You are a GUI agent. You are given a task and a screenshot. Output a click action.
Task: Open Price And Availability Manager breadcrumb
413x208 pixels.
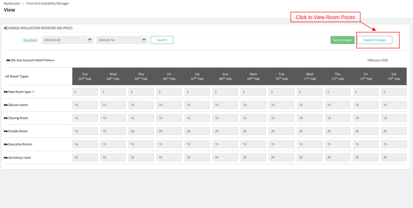pyautogui.click(x=48, y=4)
